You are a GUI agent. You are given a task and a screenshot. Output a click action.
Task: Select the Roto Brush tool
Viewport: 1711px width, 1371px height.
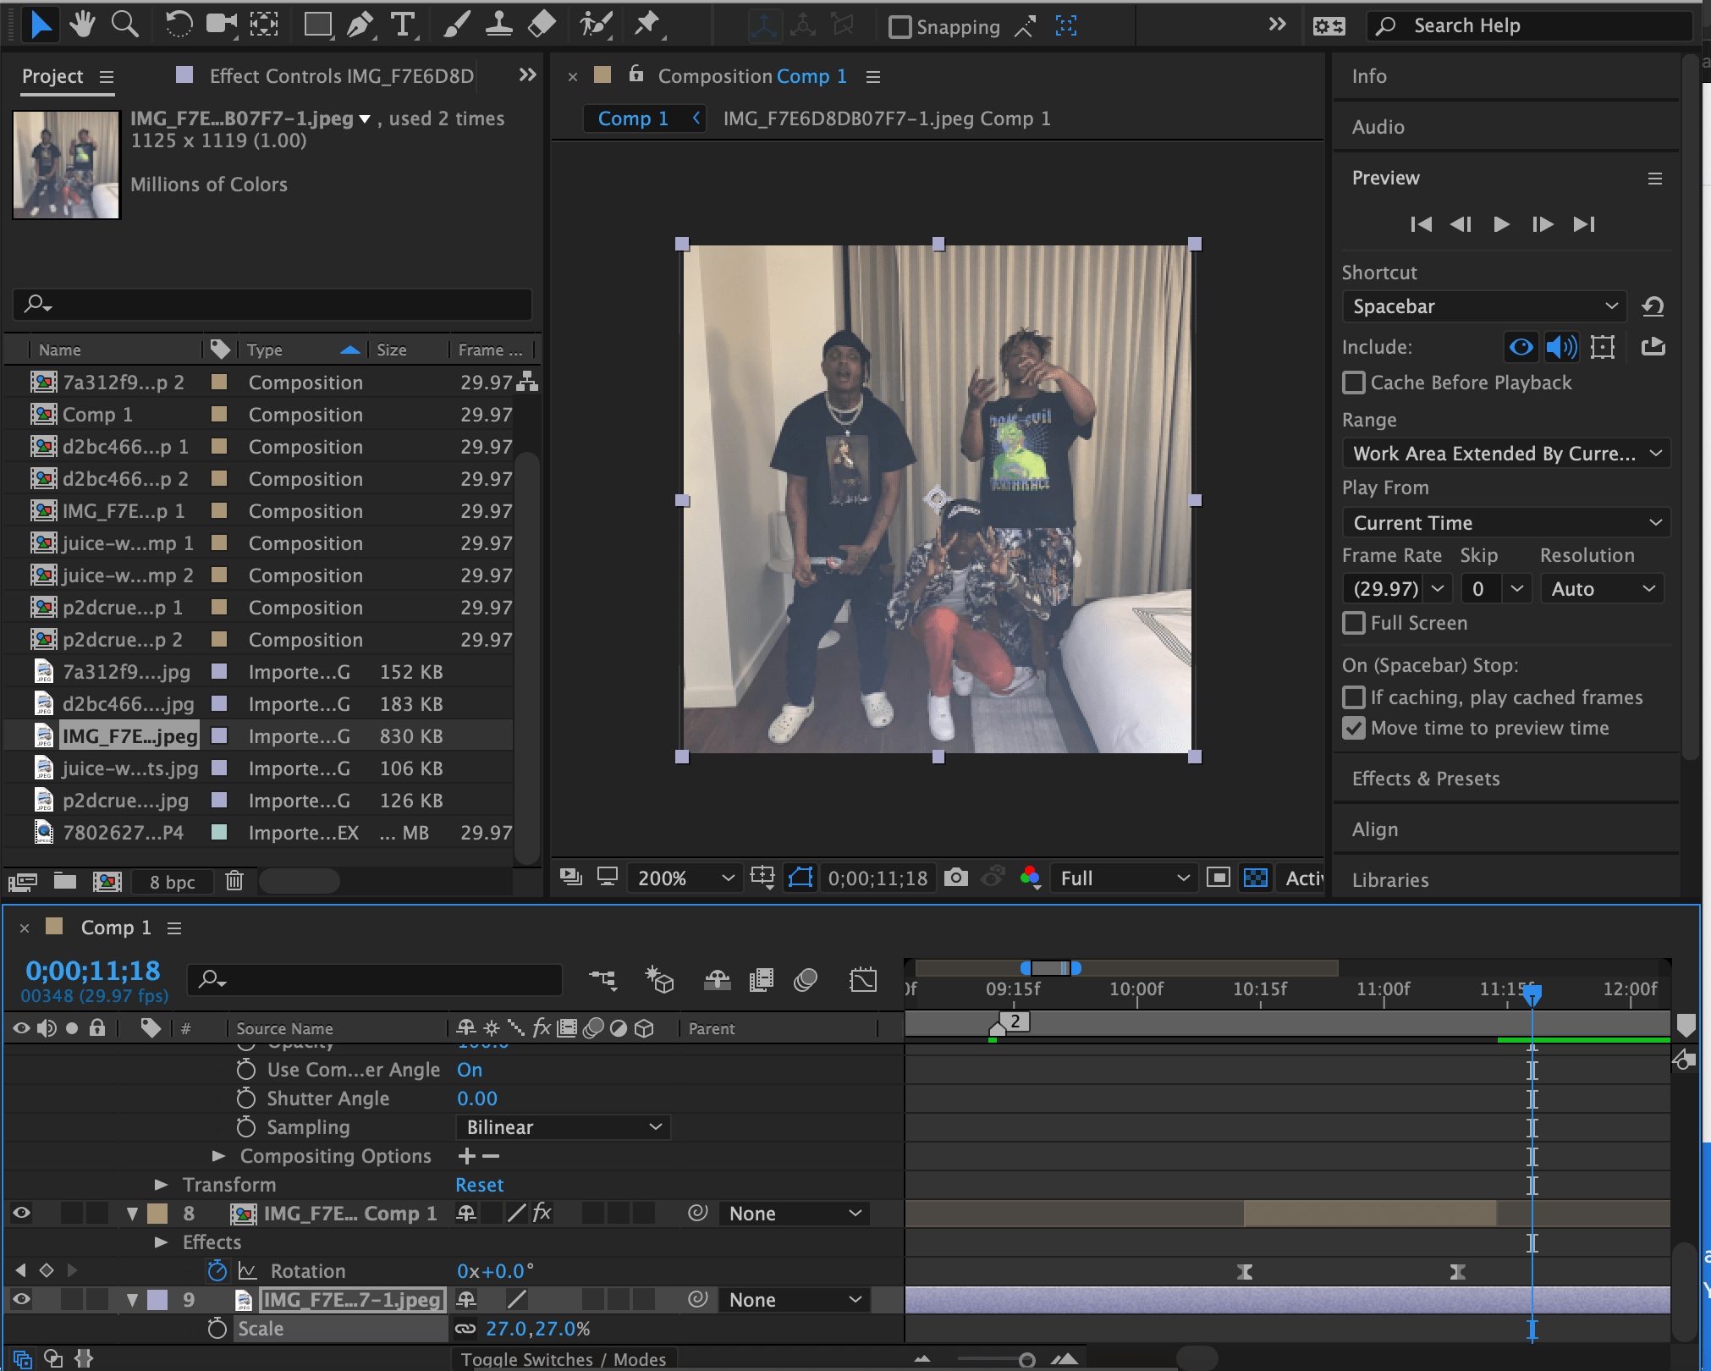[x=595, y=25]
